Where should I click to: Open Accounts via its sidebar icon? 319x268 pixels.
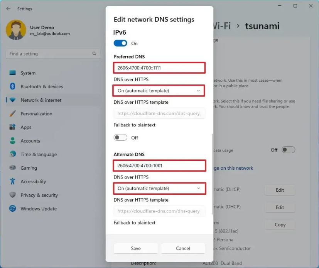[13, 141]
